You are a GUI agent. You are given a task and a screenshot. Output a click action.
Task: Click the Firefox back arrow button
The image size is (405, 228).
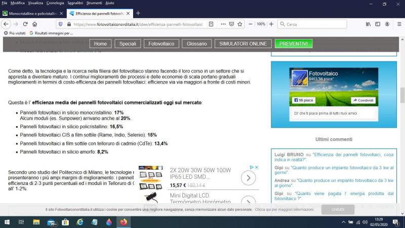coord(7,24)
